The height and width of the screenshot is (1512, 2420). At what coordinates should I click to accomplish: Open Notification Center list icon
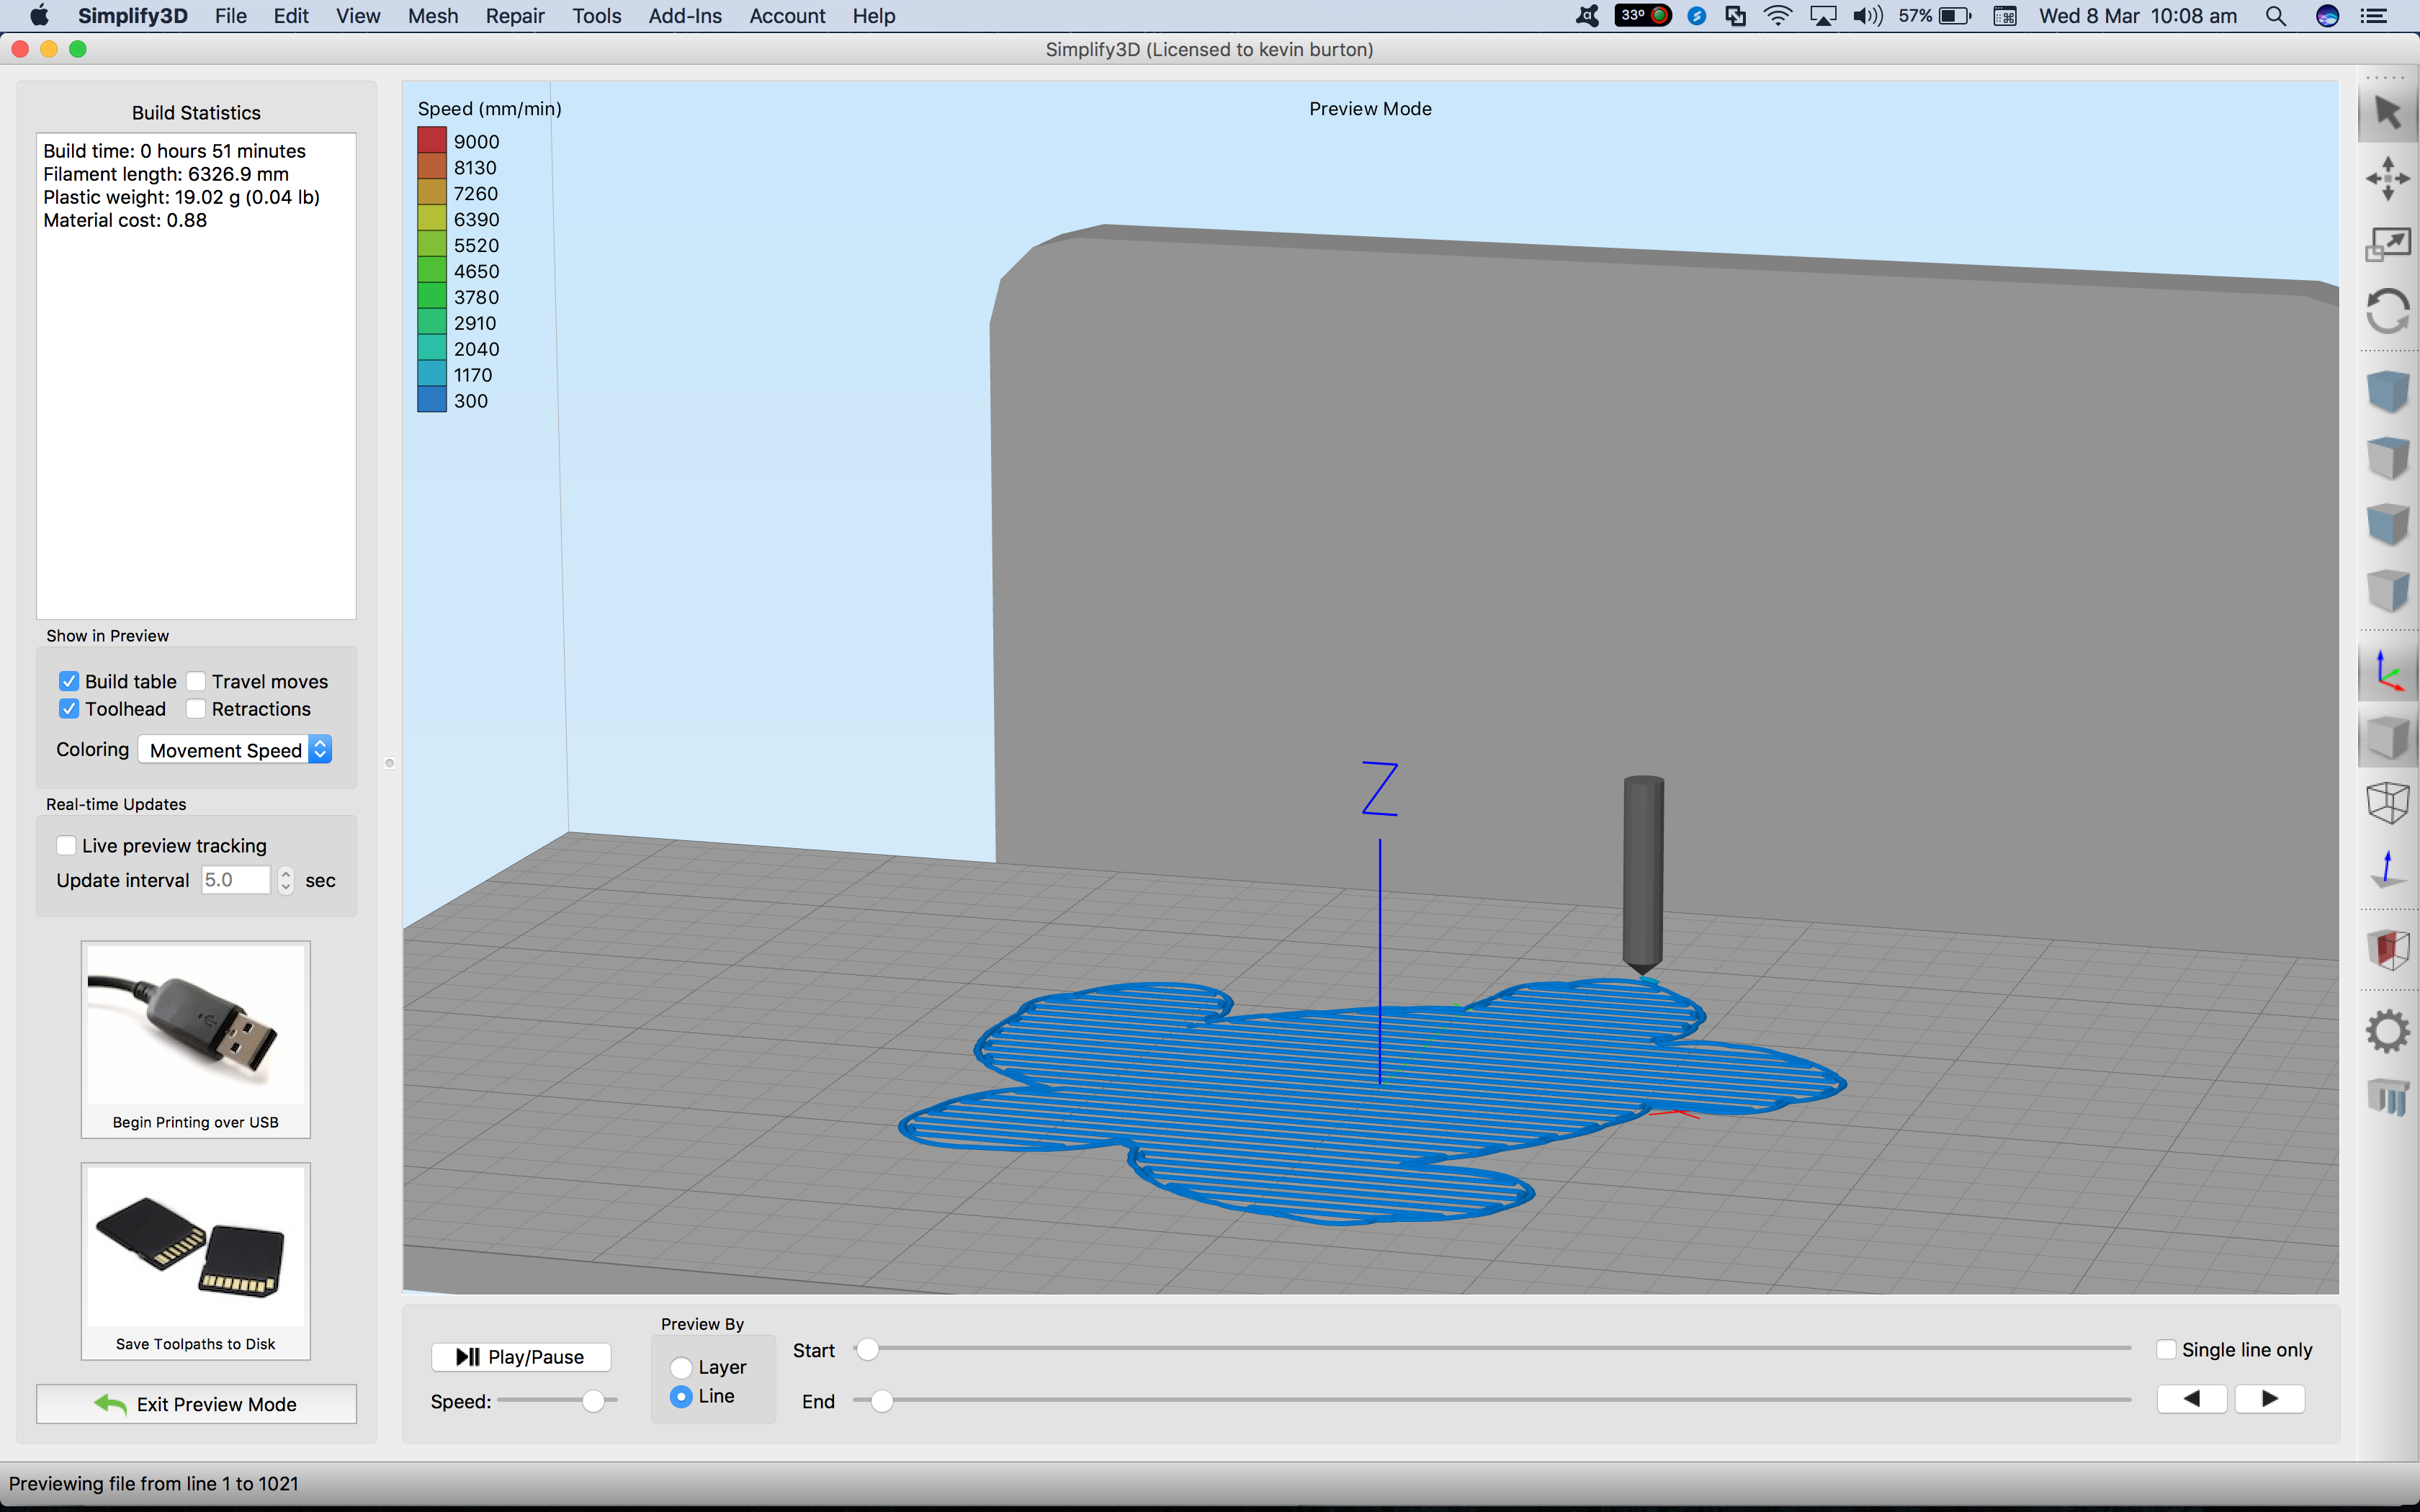(2374, 16)
